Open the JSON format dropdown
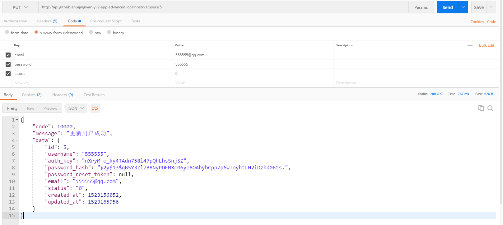Image resolution: width=503 pixels, height=225 pixels. pos(76,108)
